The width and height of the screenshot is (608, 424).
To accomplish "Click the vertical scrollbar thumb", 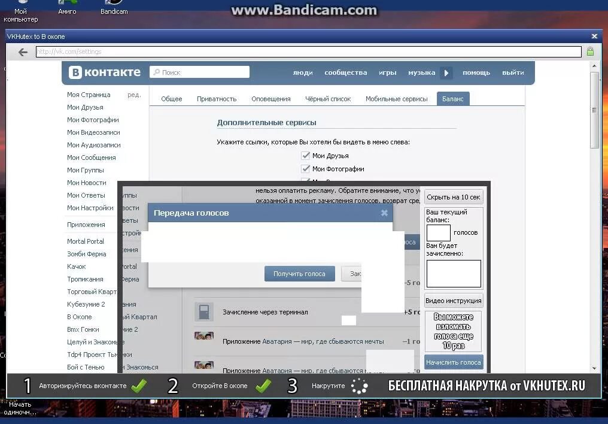I will (594, 110).
